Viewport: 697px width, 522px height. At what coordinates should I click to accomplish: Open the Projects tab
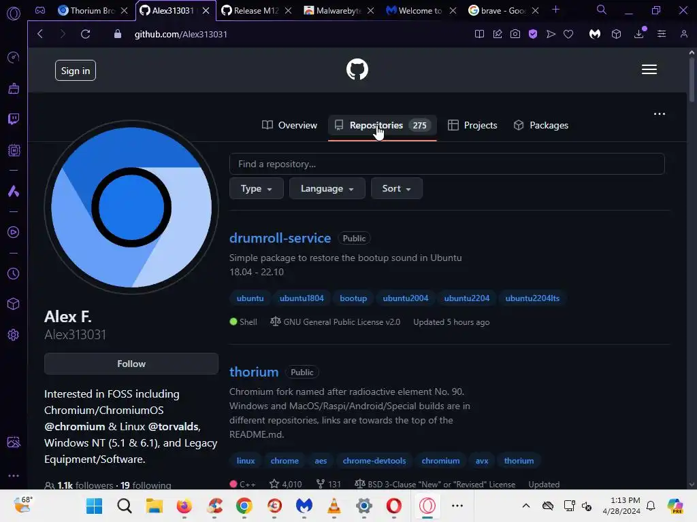tap(472, 125)
